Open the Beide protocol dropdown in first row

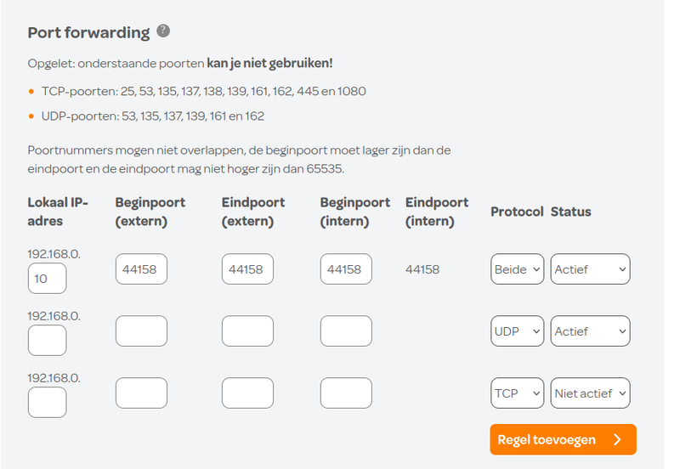pyautogui.click(x=517, y=269)
